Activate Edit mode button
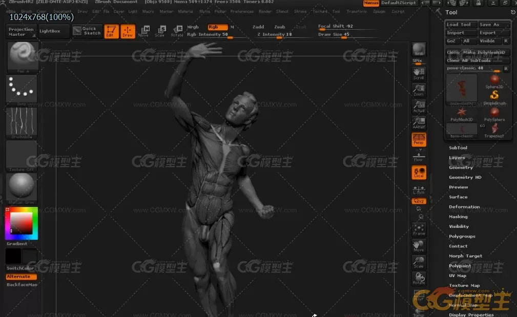This screenshot has height=317, width=517. tap(112, 31)
